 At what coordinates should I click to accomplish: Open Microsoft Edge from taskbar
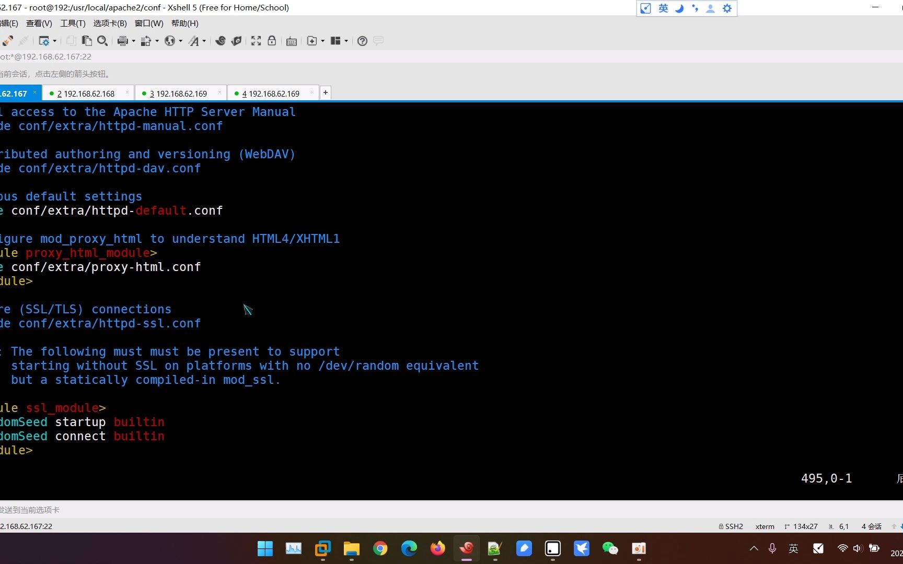(409, 548)
